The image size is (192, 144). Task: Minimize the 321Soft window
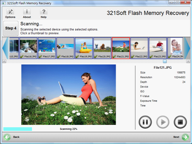click(172, 2)
